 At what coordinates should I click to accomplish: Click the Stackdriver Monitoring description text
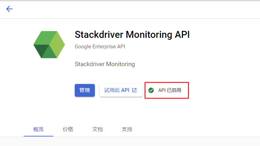[104, 64]
